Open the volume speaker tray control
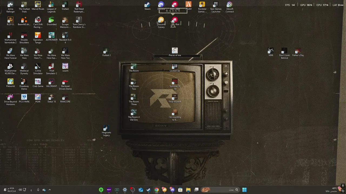The height and width of the screenshot is (194, 346). click(x=20, y=190)
